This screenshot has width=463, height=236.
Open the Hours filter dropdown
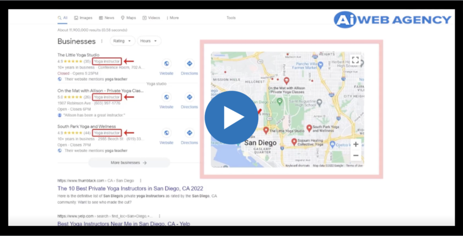coord(149,41)
